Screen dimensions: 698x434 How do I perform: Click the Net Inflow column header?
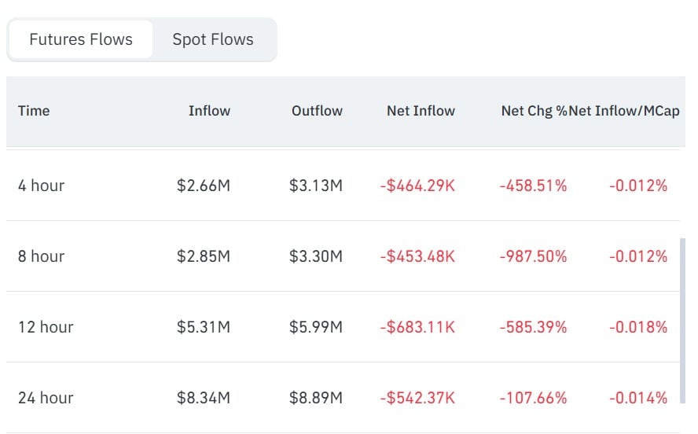421,111
